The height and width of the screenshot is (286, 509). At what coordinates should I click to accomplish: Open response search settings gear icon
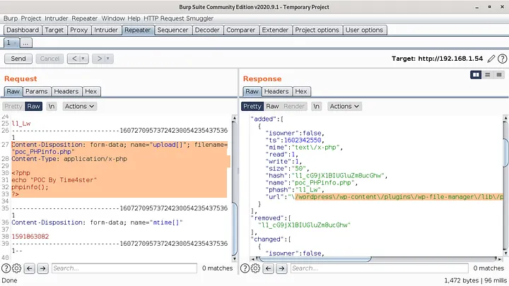[x=255, y=268]
